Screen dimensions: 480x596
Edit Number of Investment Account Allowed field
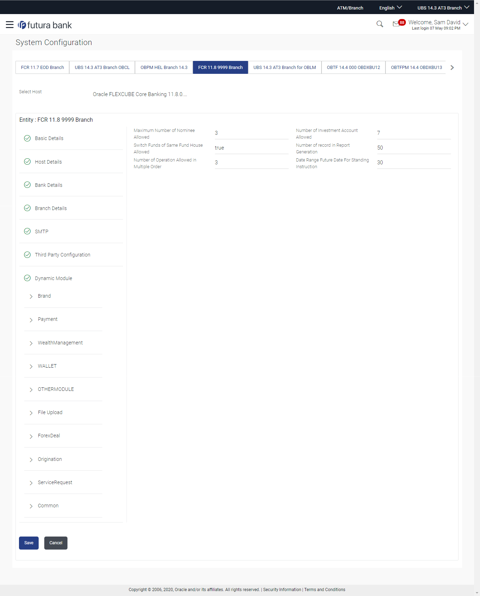click(x=414, y=133)
